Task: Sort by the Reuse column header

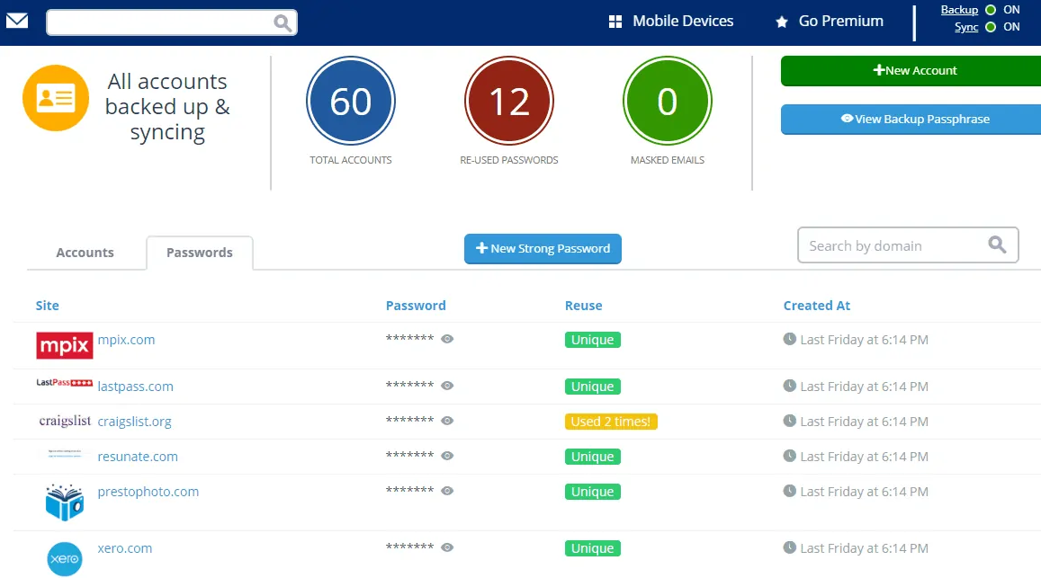Action: [584, 306]
